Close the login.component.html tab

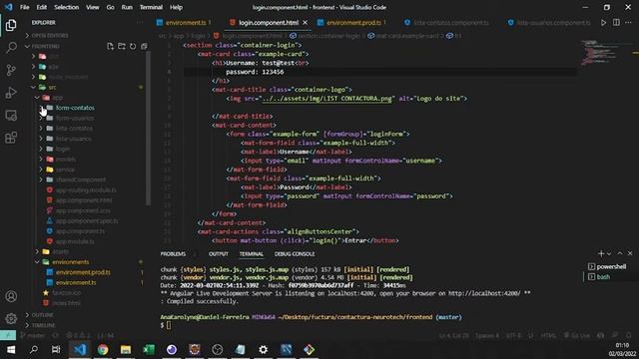tap(305, 23)
